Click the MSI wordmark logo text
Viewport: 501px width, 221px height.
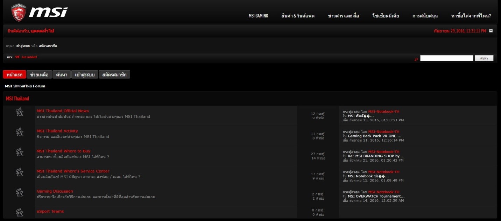coord(48,12)
